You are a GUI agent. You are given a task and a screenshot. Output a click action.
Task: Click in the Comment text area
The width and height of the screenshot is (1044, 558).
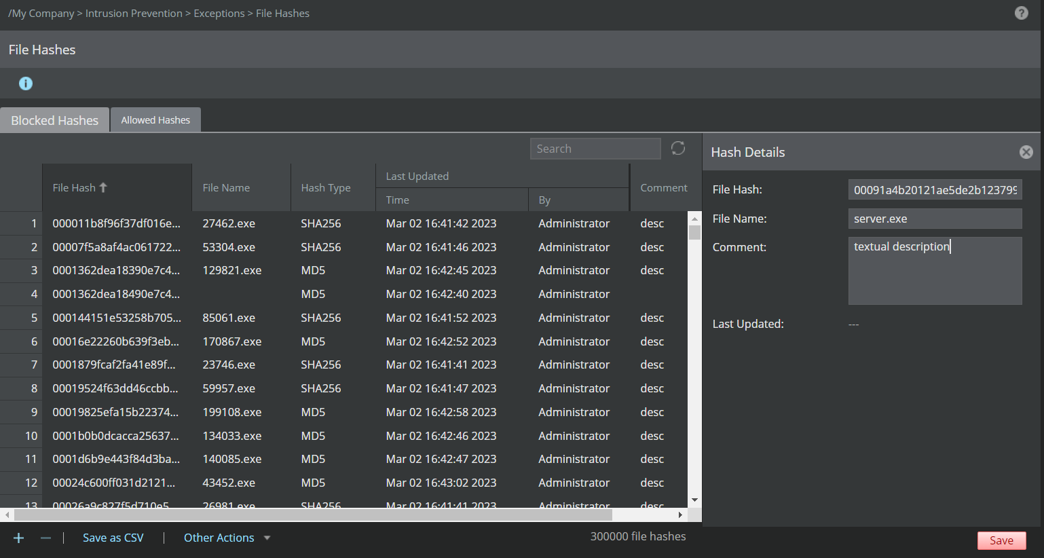[x=935, y=270]
